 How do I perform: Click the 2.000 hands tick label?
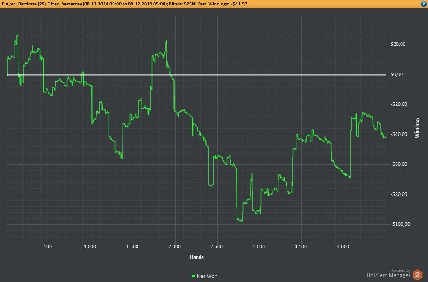tap(174, 246)
